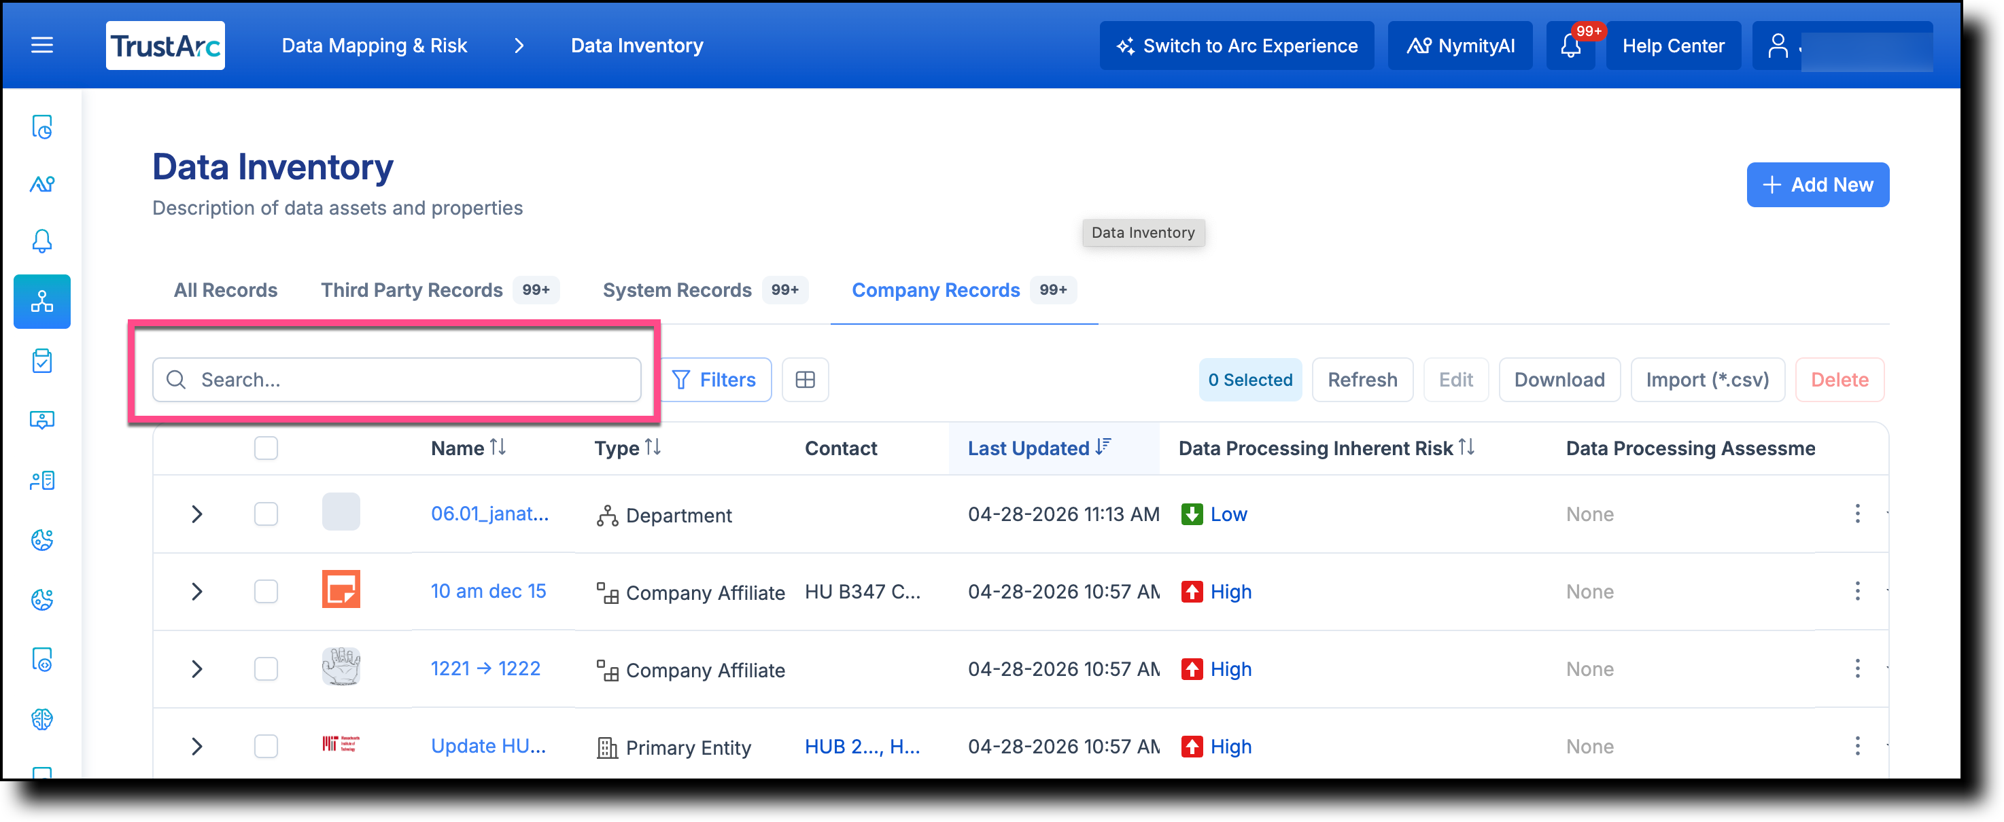The width and height of the screenshot is (2004, 822).
Task: Select the Data Mapping sidebar icon
Action: (x=42, y=302)
